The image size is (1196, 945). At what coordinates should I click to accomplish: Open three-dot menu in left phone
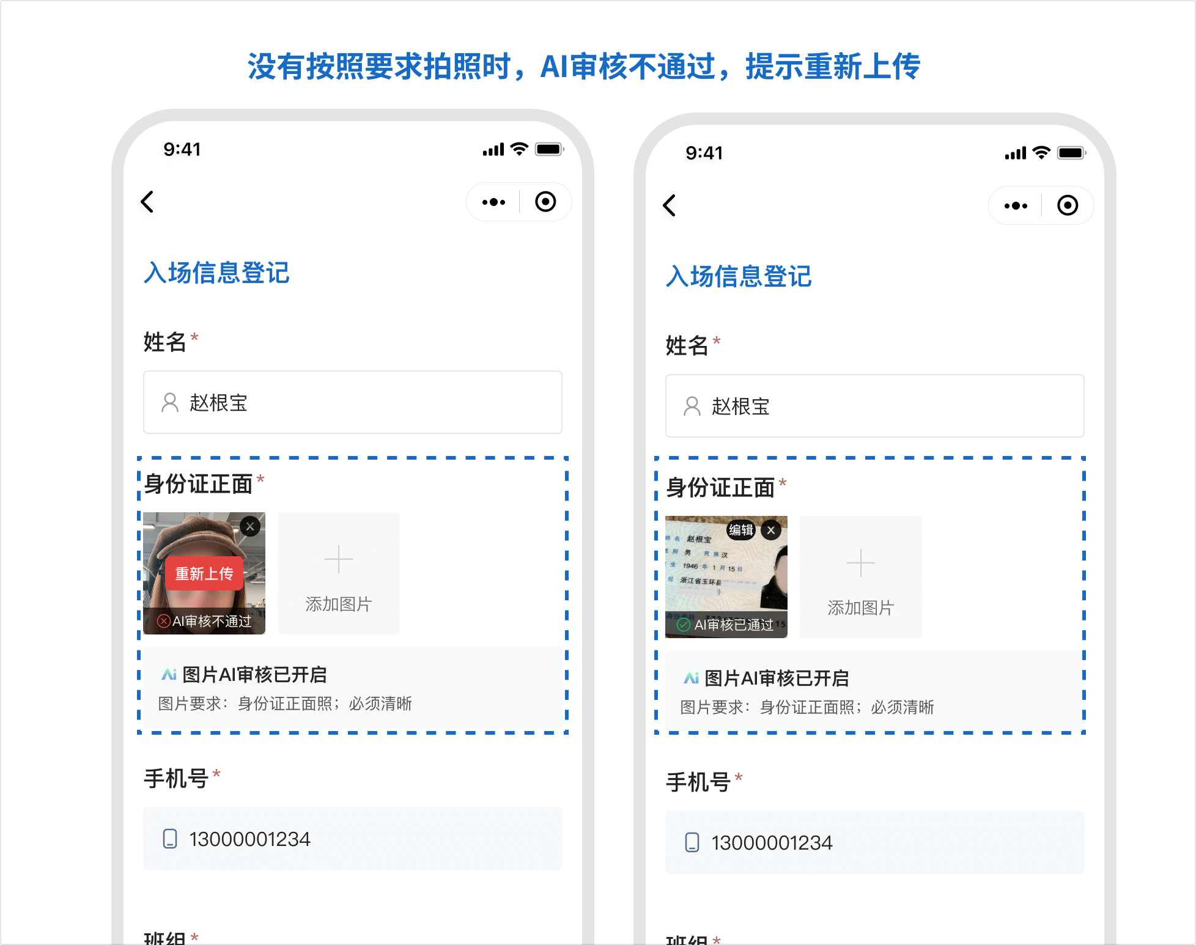493,202
